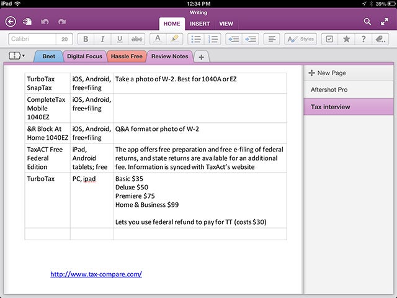Tap the touch mode hand icon
This screenshot has height=298, width=397.
pos(27,22)
